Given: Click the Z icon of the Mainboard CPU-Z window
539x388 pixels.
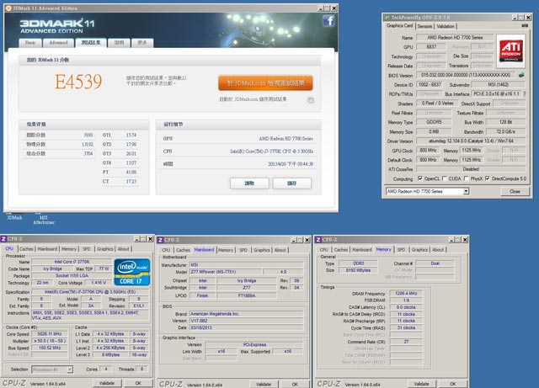Looking at the screenshot, I should click(161, 240).
